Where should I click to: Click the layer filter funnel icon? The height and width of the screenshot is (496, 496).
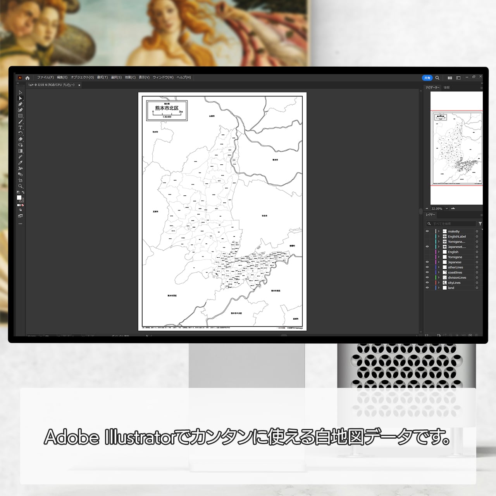click(x=480, y=224)
